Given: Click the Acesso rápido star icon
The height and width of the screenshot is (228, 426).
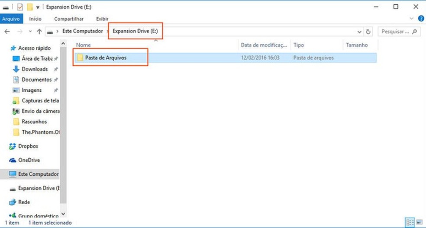Looking at the screenshot, I should click(x=13, y=48).
